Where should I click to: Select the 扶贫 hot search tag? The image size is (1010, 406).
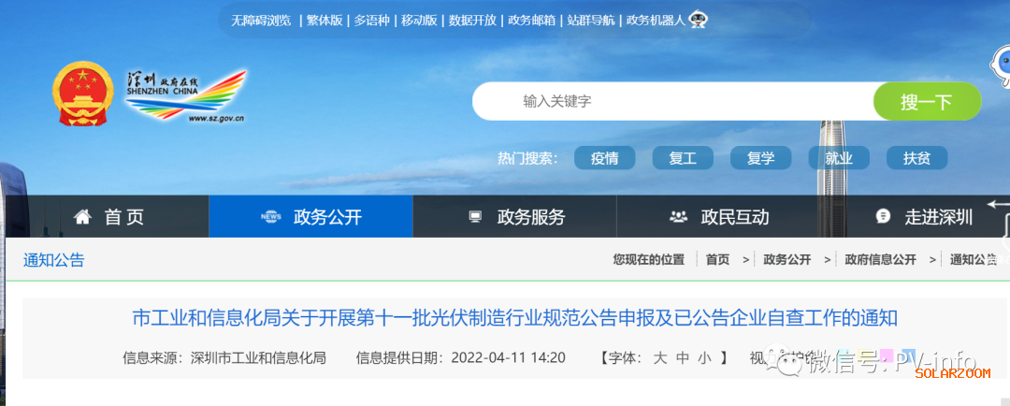916,158
